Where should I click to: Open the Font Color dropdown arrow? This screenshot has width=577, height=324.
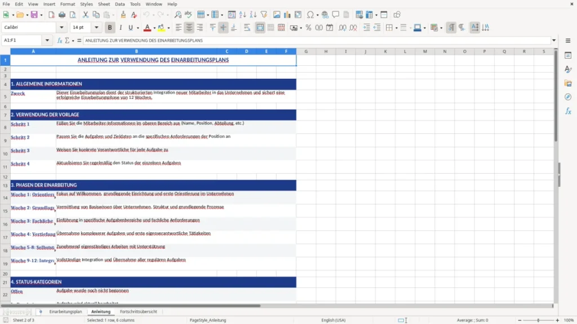(x=154, y=28)
